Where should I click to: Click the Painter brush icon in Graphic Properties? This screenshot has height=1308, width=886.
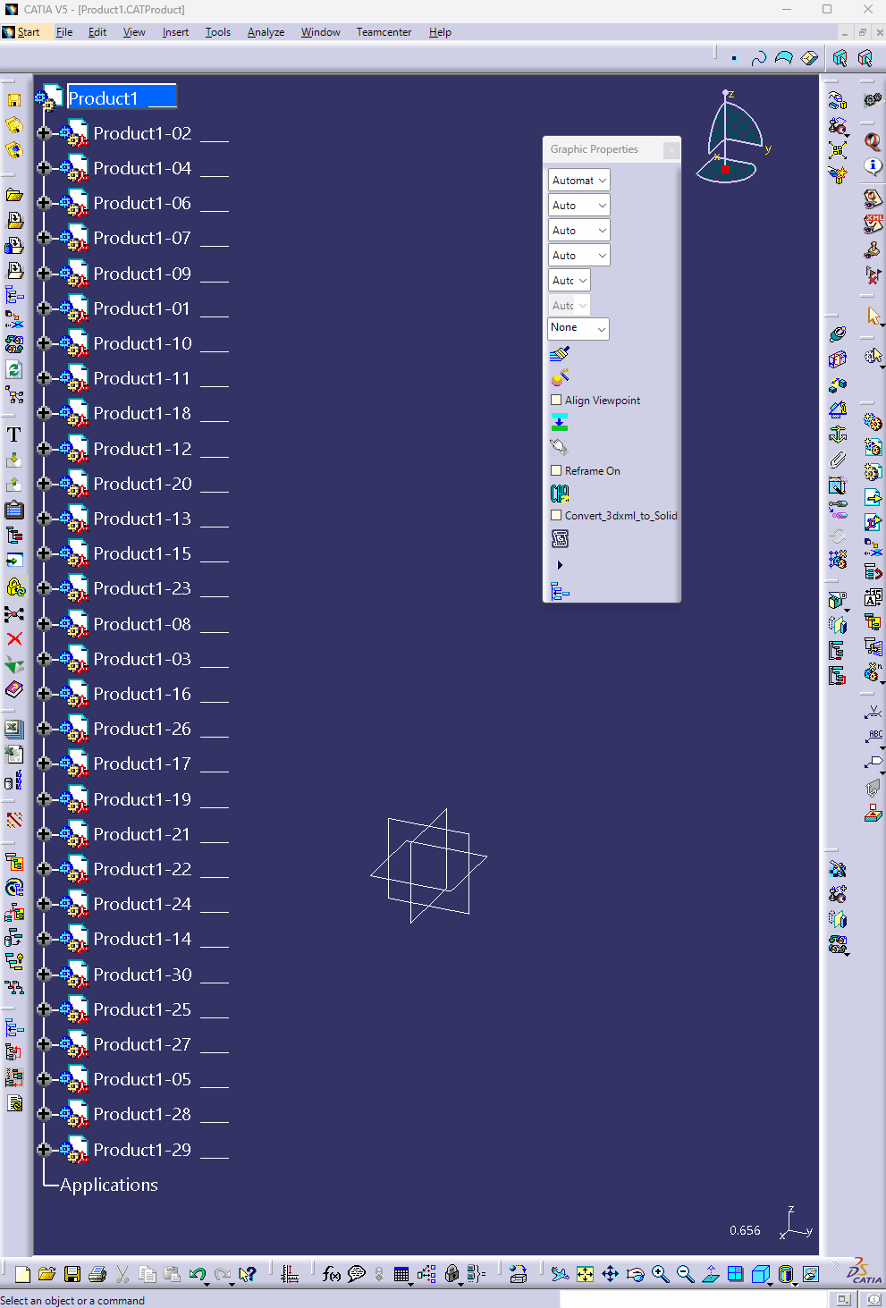pyautogui.click(x=560, y=354)
